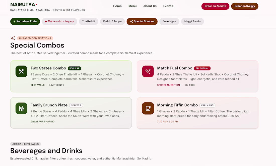
Task: Open the Home page
Action: click(117, 6)
